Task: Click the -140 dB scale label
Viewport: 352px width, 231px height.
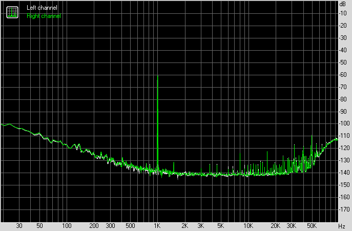Action: coord(344,173)
